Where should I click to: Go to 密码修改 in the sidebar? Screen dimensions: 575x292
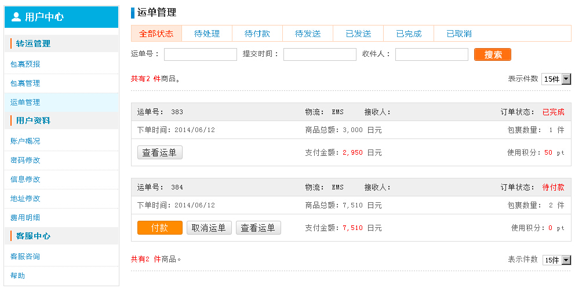pyautogui.click(x=26, y=160)
